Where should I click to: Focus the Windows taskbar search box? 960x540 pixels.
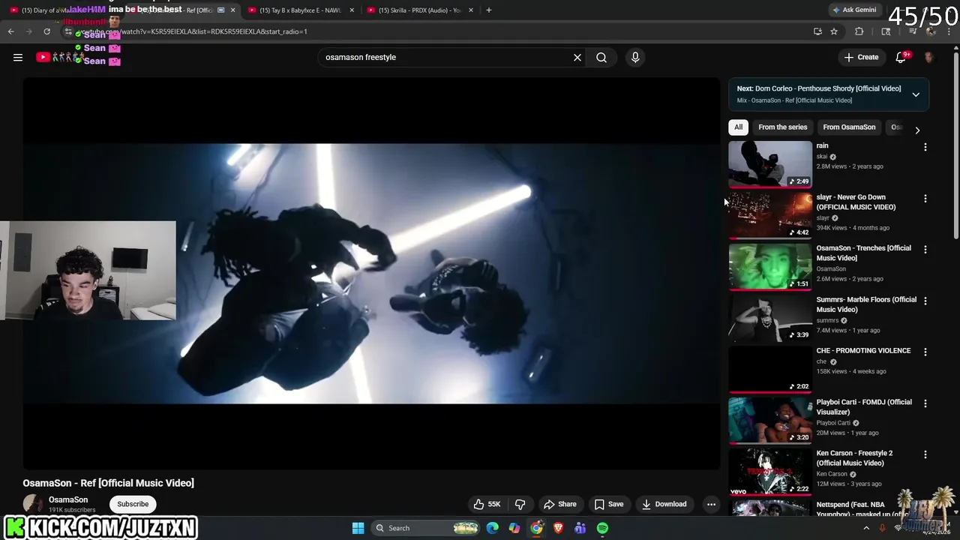(425, 528)
